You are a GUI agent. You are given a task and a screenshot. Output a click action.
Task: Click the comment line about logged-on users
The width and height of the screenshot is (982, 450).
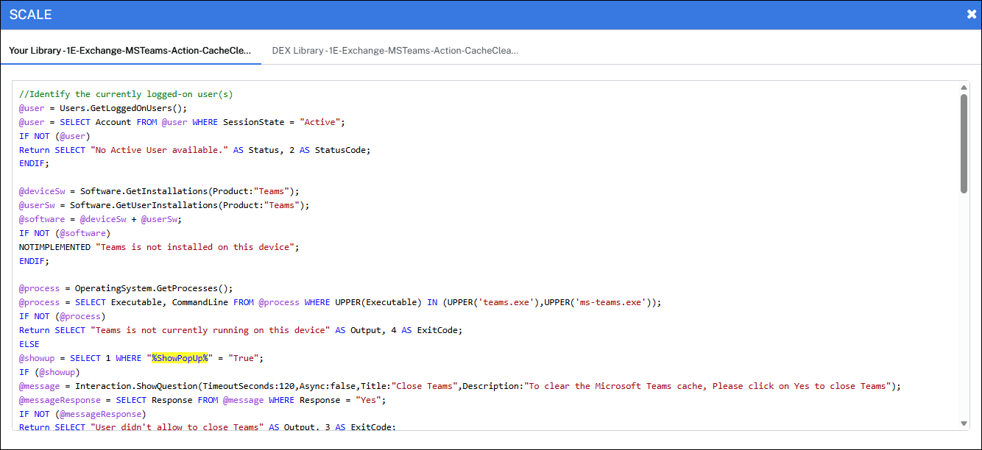click(x=126, y=94)
